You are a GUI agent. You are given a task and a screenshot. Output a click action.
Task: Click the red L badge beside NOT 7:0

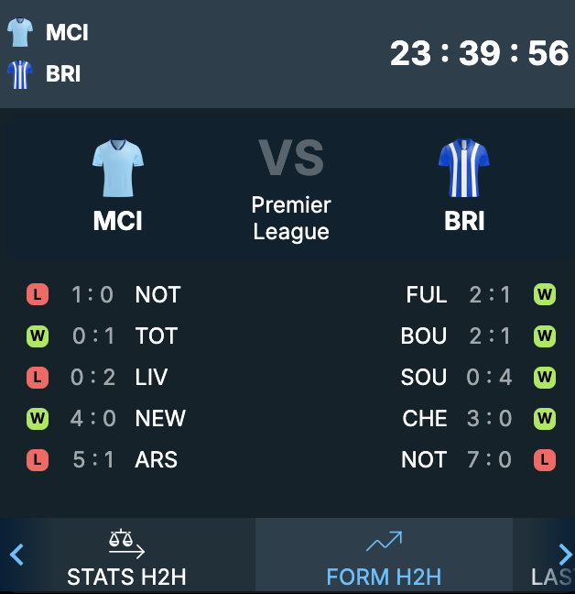click(545, 460)
